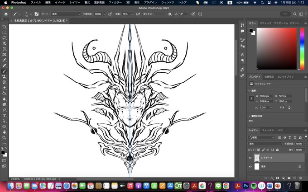This screenshot has height=192, width=308.
Task: Switch to the スウォッチ tab
Action: 265,23
